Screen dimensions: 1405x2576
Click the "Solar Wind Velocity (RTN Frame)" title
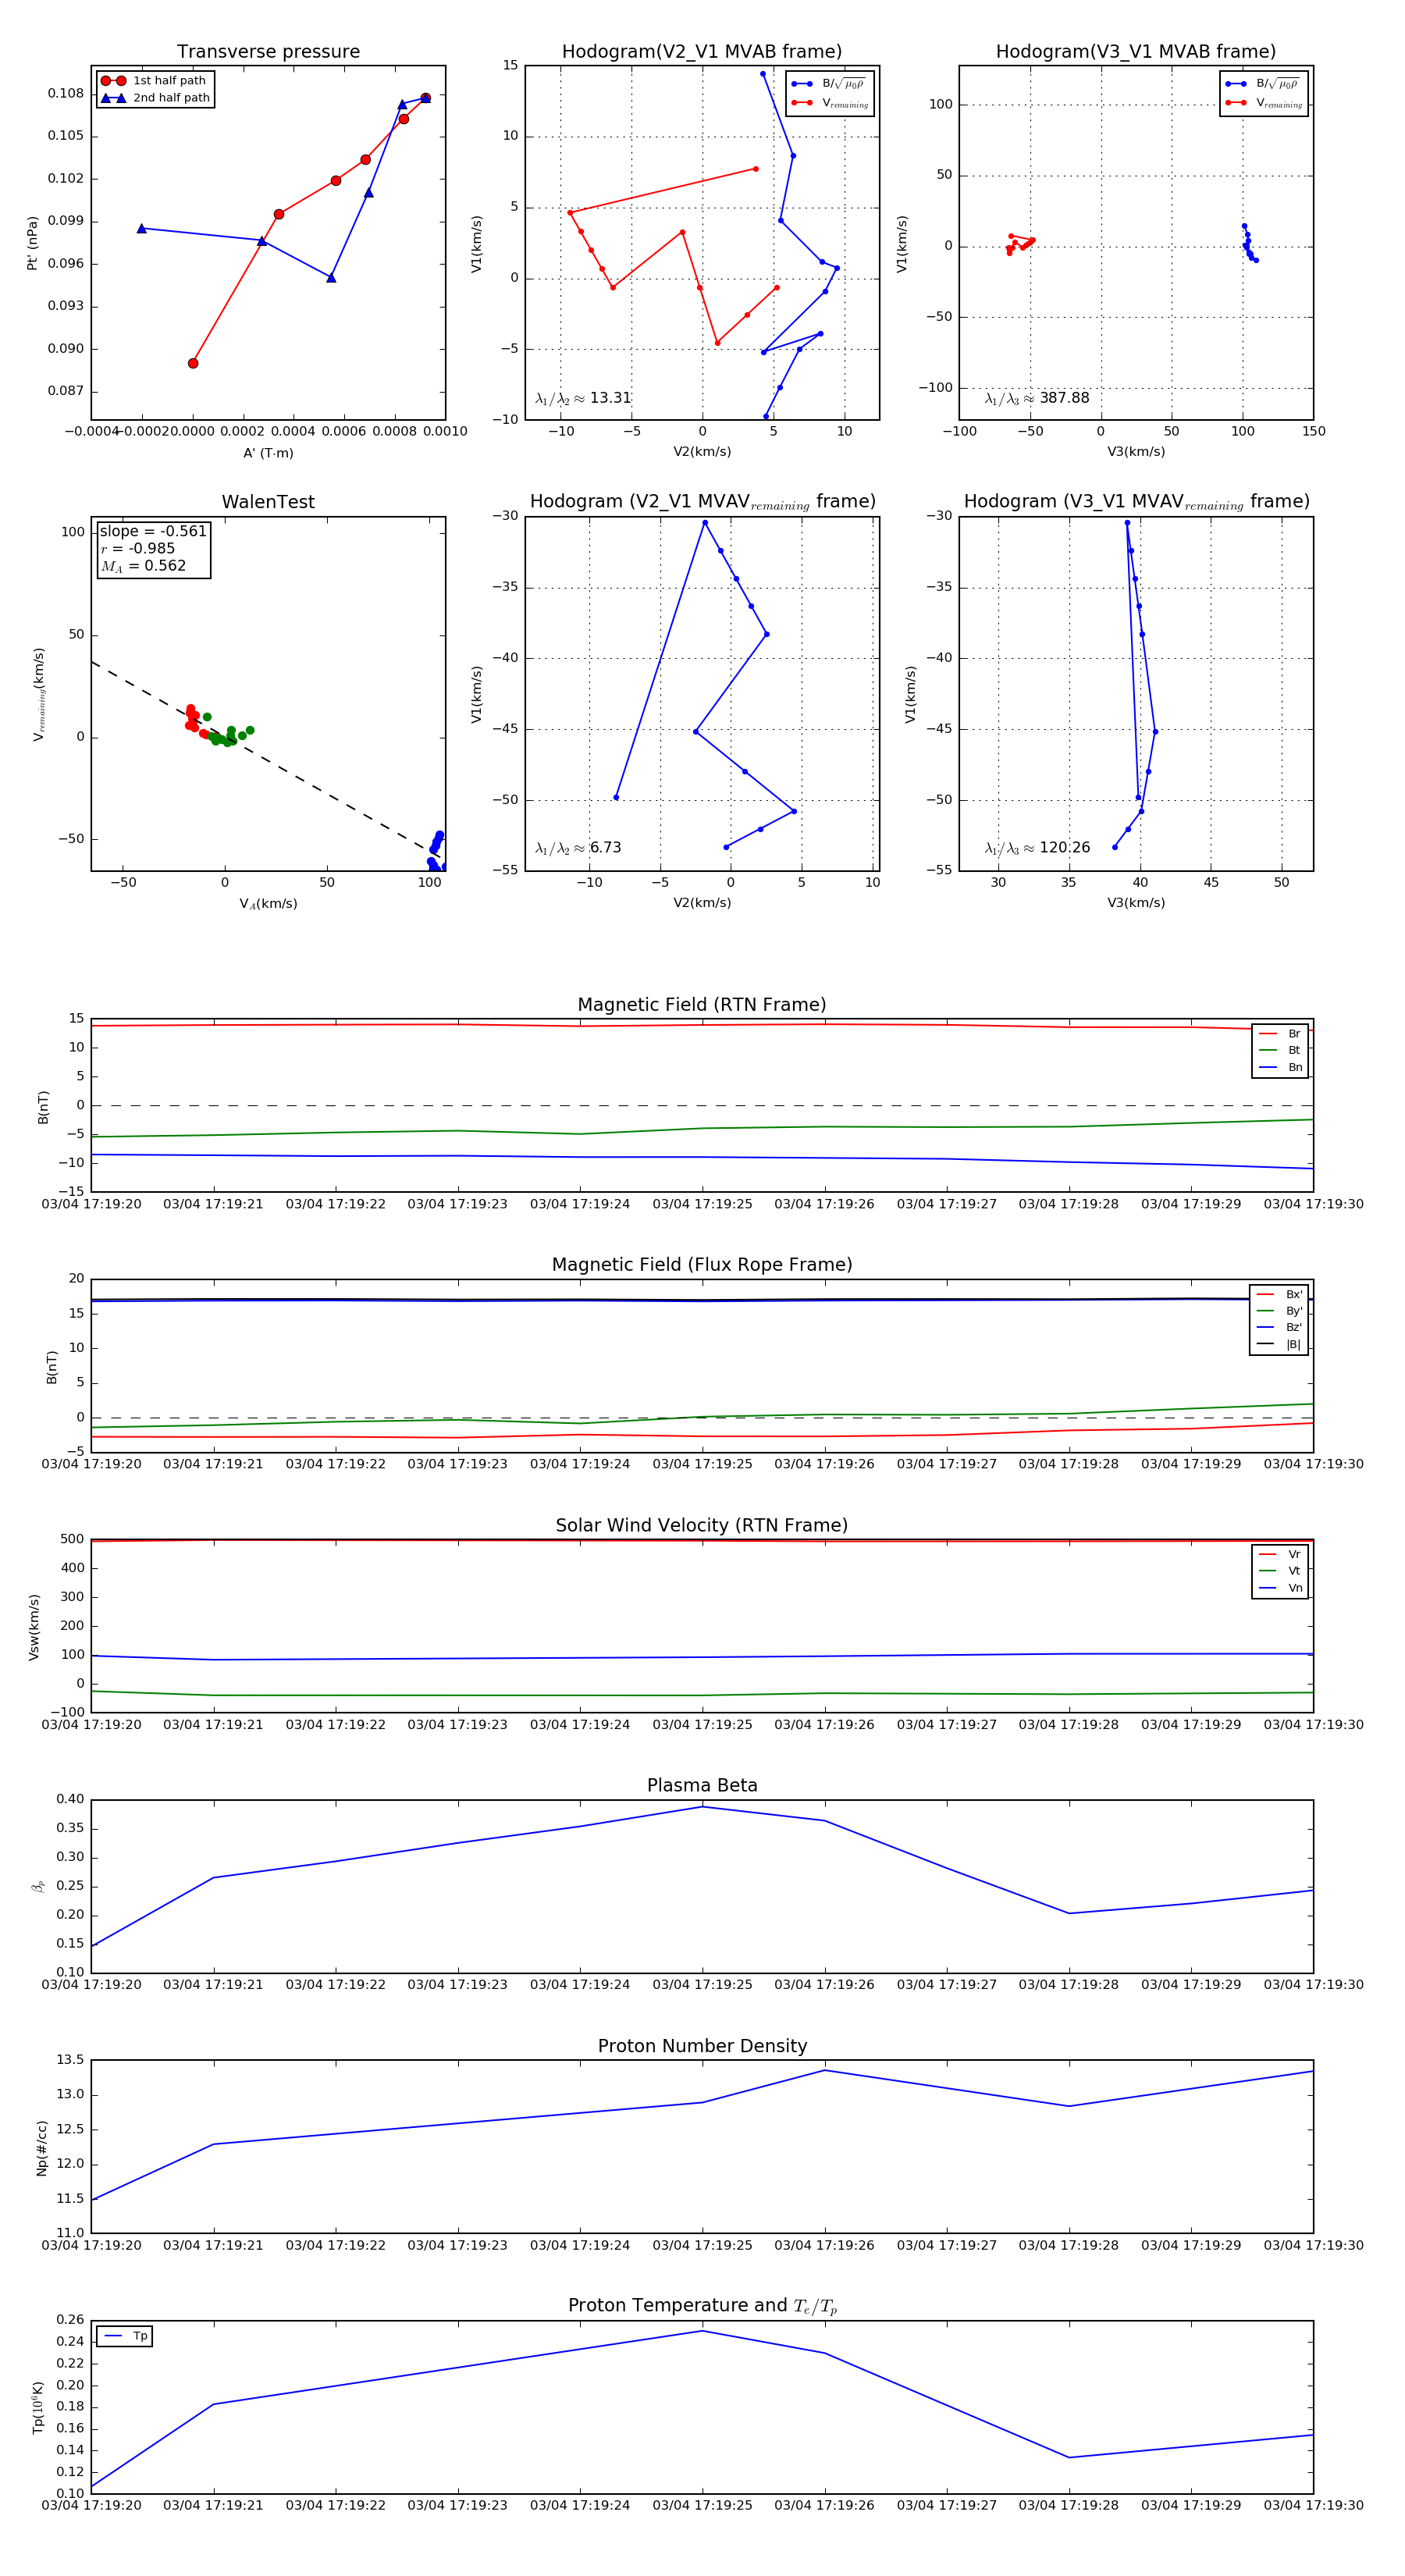(702, 1526)
